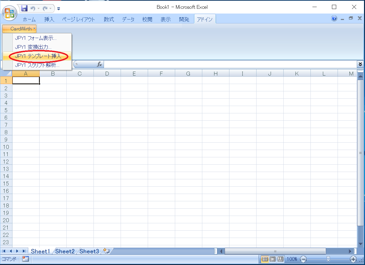Open the 校閲 ribbon tab
This screenshot has width=365, height=265.
(x=147, y=19)
